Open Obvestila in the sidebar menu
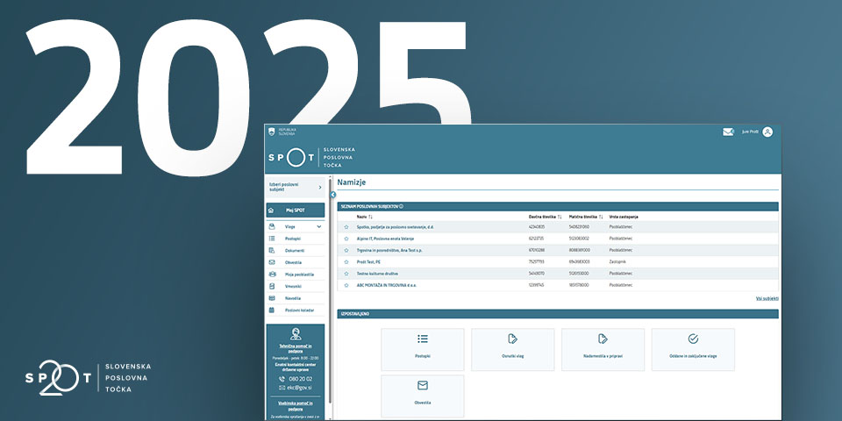842x421 pixels. click(x=293, y=262)
